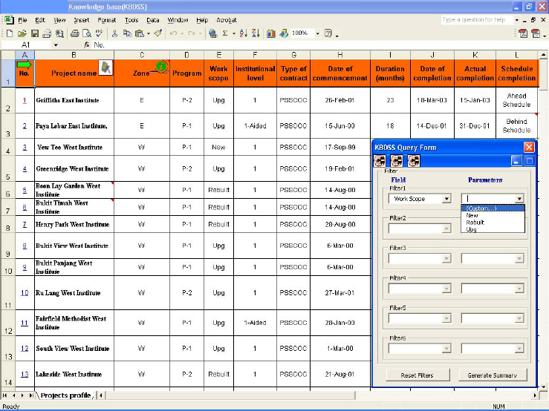Open the Chart Wizard icon
This screenshot has width=549, height=411.
pyautogui.click(x=270, y=33)
